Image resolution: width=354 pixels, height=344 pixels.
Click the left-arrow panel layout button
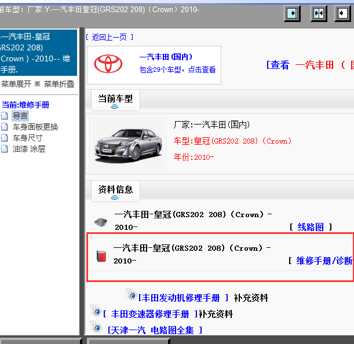342,13
